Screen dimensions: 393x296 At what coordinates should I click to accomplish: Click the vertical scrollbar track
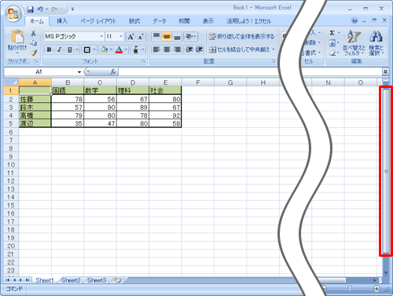386,171
